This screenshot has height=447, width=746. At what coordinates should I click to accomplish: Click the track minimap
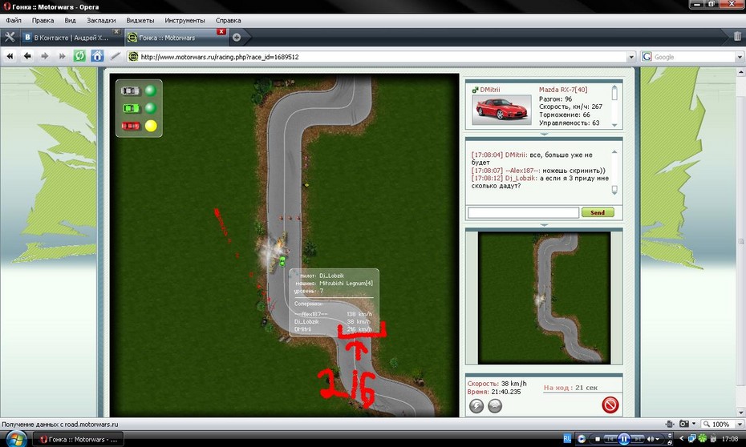pyautogui.click(x=545, y=298)
